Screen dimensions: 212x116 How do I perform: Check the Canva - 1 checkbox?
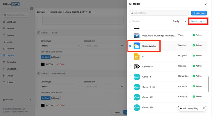(130, 77)
